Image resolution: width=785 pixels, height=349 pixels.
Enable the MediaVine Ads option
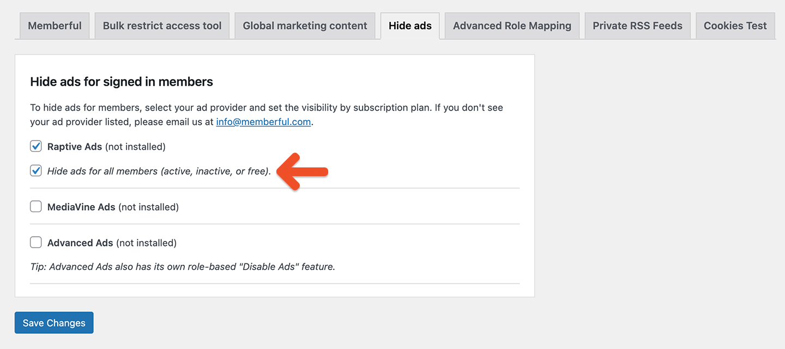click(x=35, y=206)
